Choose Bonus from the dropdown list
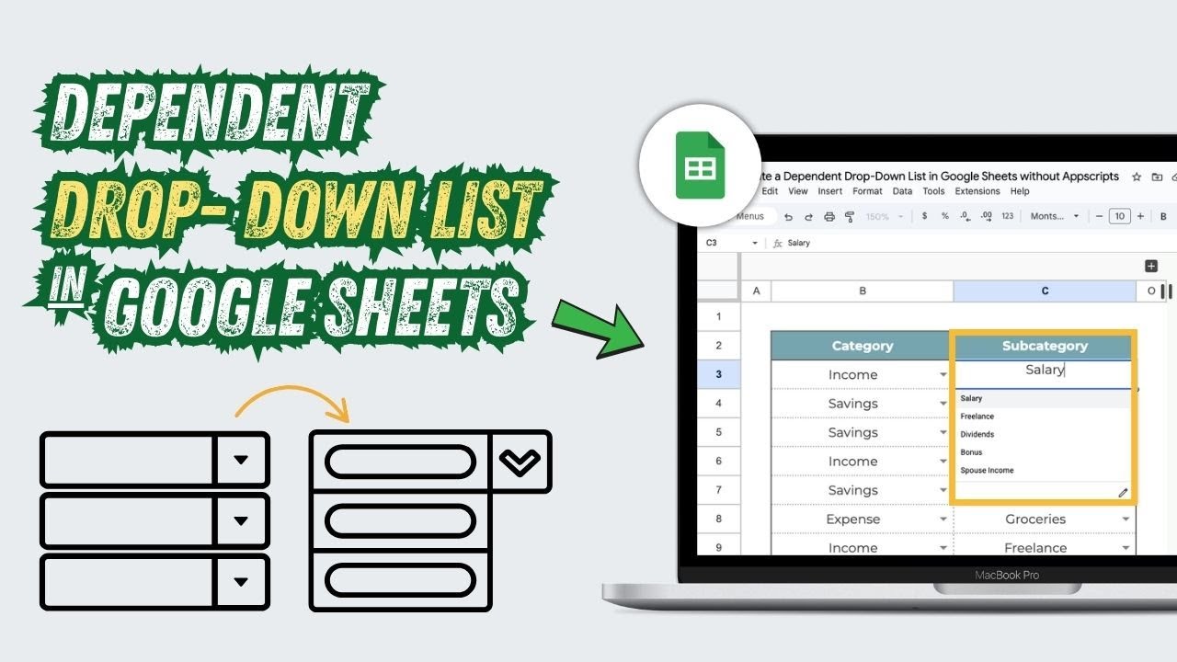The width and height of the screenshot is (1177, 662). click(1043, 452)
